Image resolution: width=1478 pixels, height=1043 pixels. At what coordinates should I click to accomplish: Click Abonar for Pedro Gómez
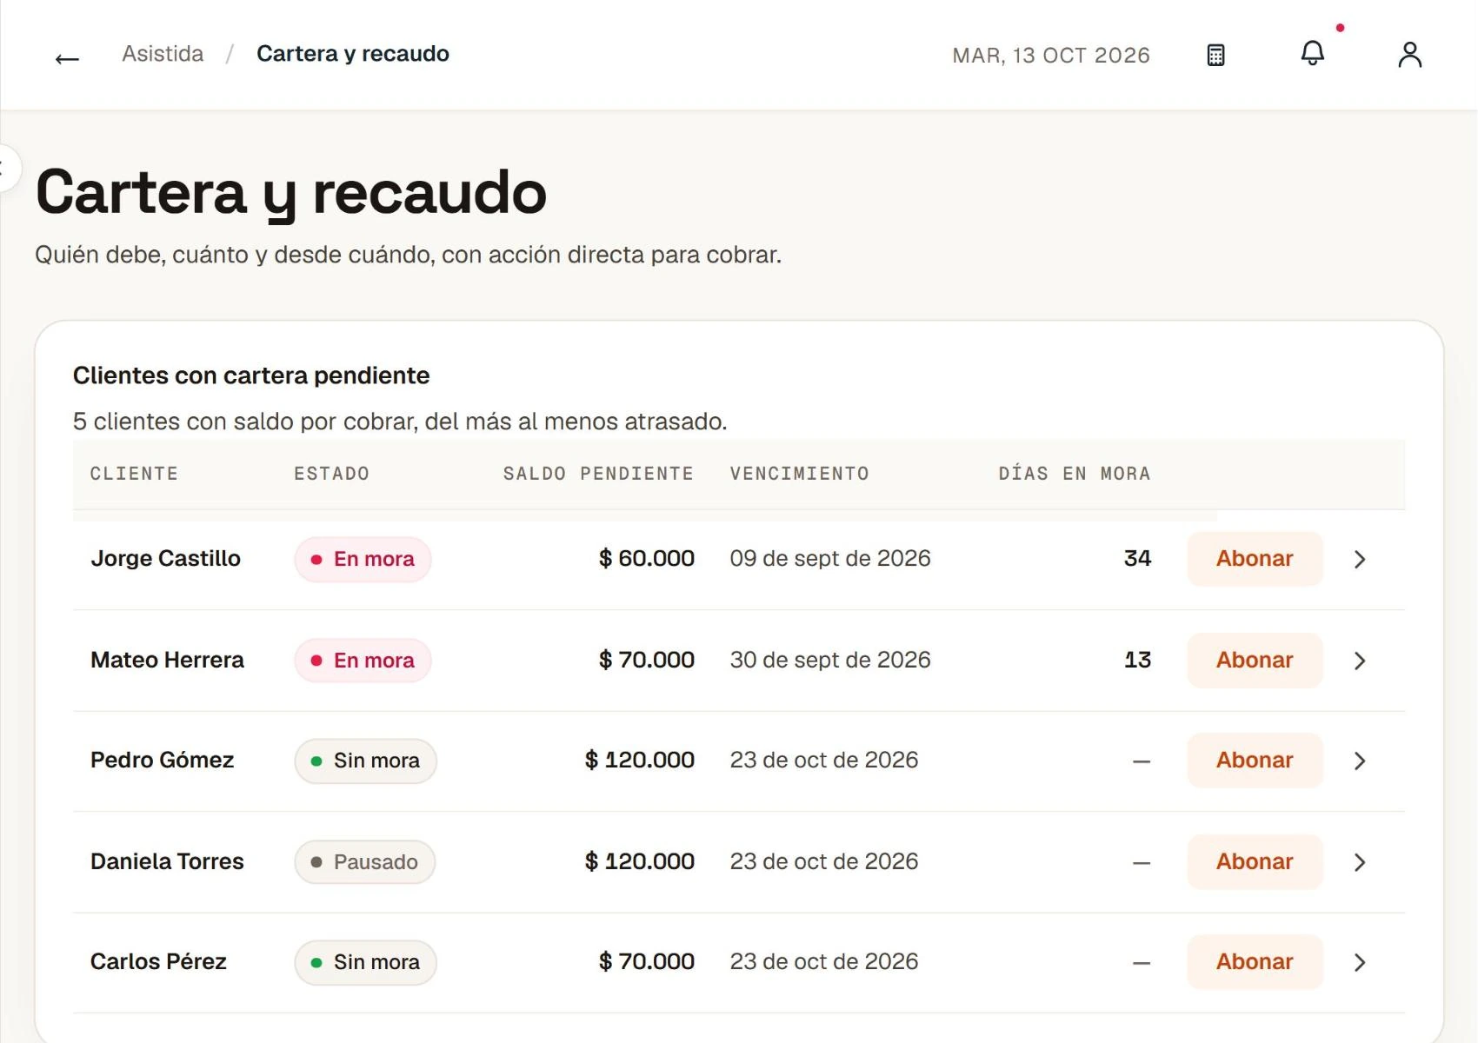[1255, 761]
